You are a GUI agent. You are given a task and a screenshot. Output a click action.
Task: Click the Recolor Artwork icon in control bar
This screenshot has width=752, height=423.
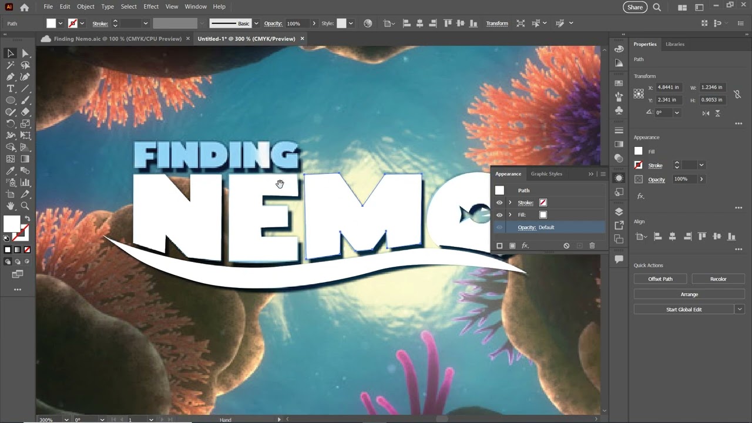coord(368,23)
